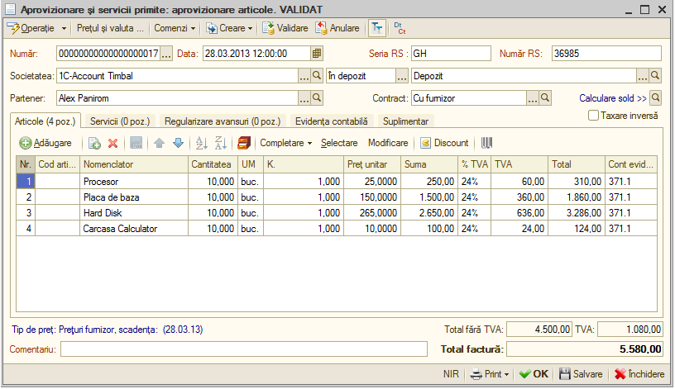Switch to Evidența contabilă tab
The image size is (675, 389).
click(332, 121)
